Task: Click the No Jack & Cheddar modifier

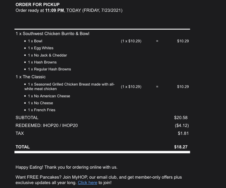Action: point(47,55)
